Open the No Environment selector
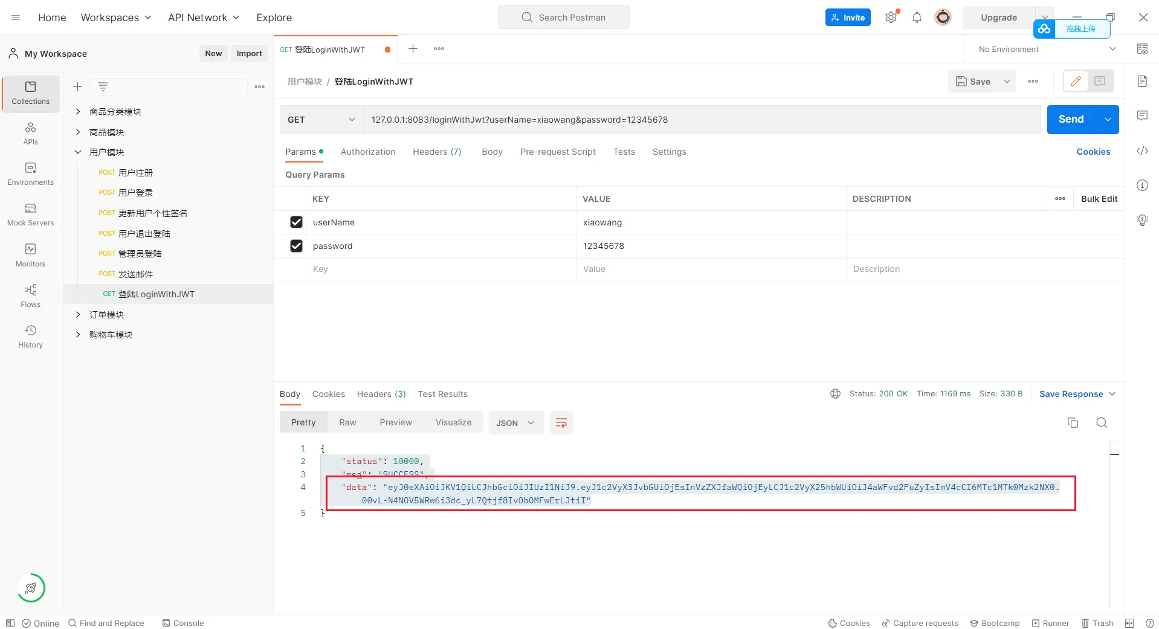Image resolution: width=1159 pixels, height=629 pixels. (x=1046, y=49)
